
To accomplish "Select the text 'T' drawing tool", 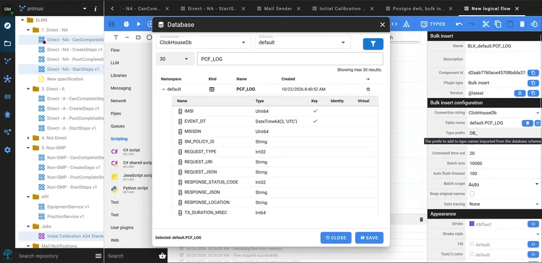I will (x=116, y=37).
